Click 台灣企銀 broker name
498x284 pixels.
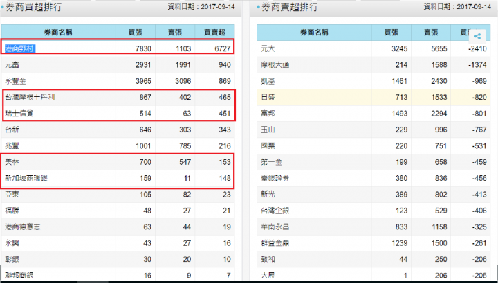275,211
